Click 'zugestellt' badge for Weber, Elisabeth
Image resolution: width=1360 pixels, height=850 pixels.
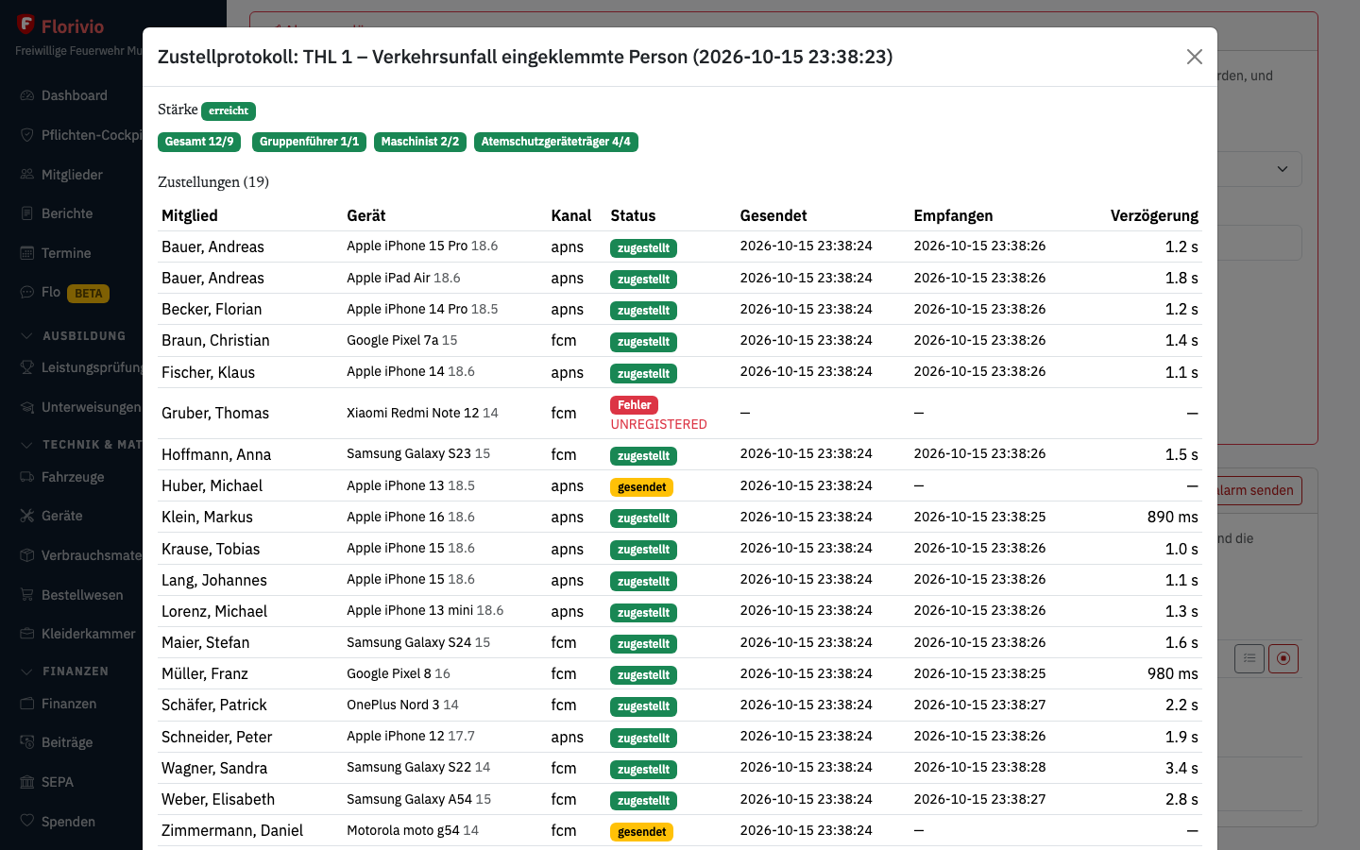click(x=643, y=801)
